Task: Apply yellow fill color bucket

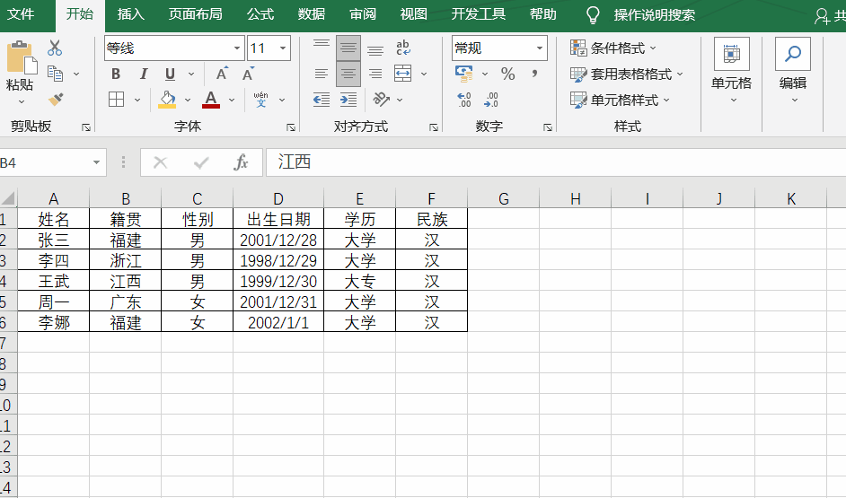Action: coord(167,100)
